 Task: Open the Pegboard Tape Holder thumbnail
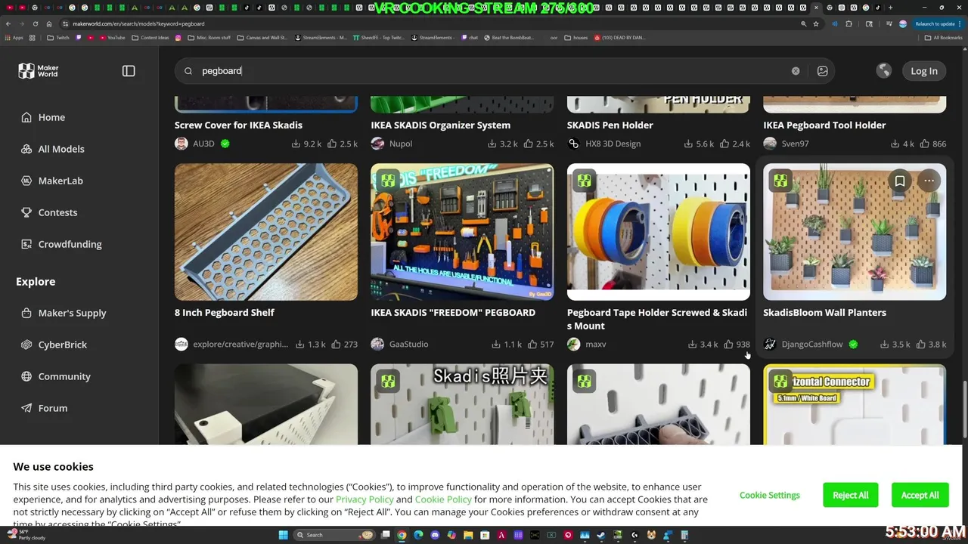(x=659, y=232)
